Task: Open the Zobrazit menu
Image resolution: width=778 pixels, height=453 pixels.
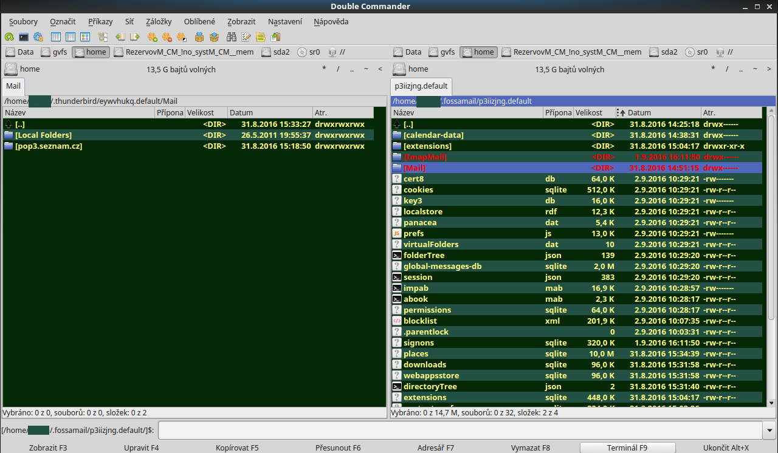Action: point(241,21)
